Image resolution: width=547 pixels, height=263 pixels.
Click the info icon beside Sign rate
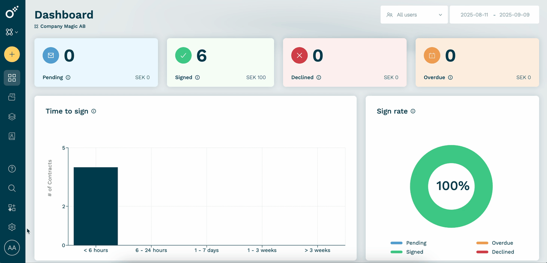[x=413, y=111]
